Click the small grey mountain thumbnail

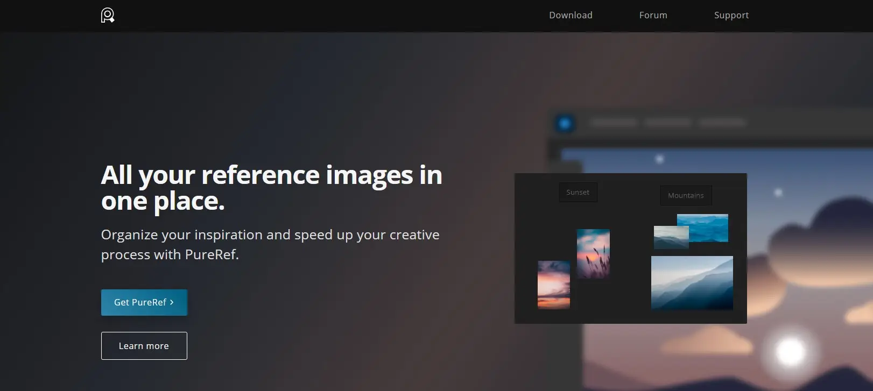(671, 237)
